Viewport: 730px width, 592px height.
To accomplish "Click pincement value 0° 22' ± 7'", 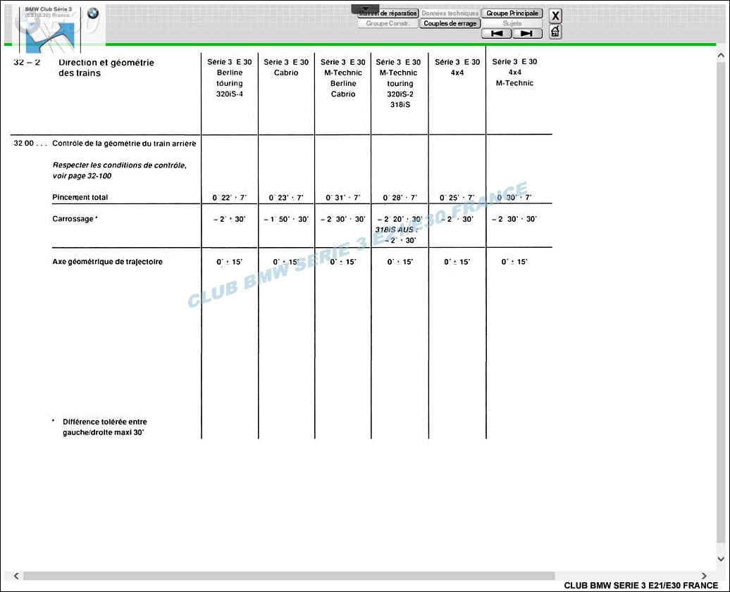I will (230, 198).
